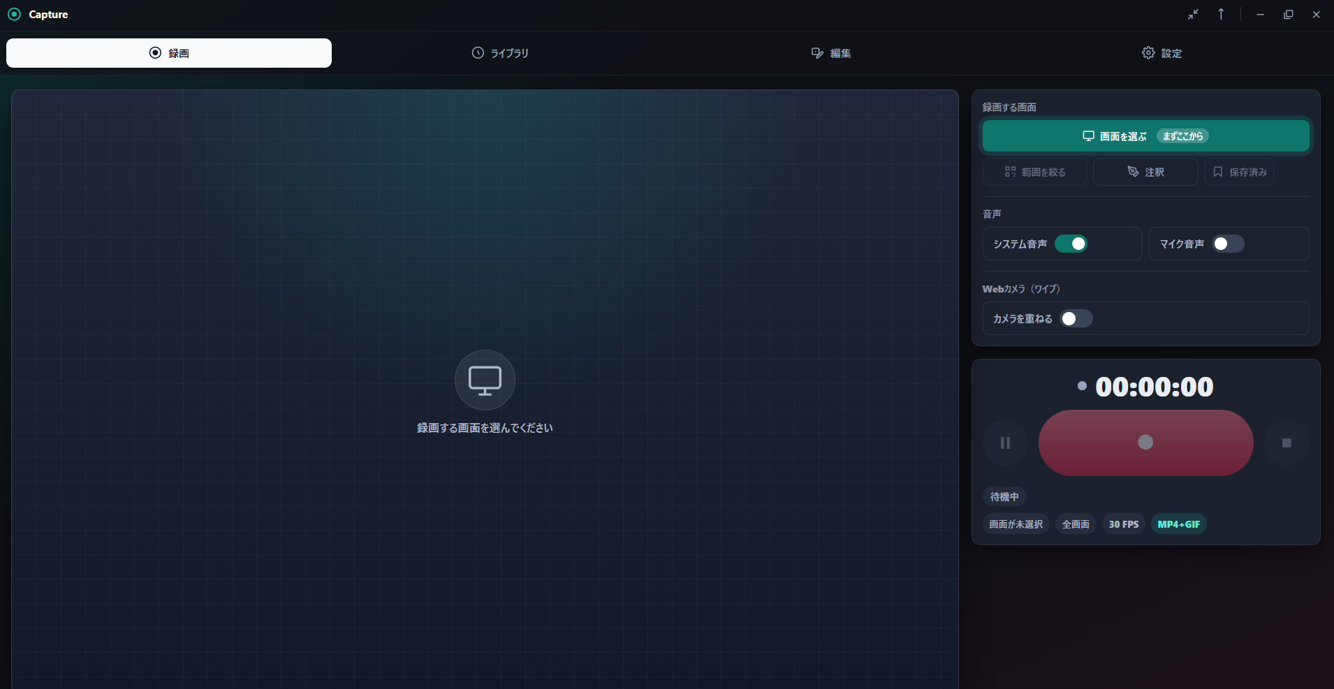This screenshot has width=1334, height=689.
Task: Click 画面を選ぶ button
Action: coord(1145,136)
